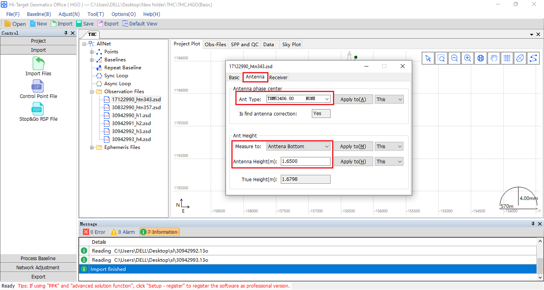The image size is (544, 290).
Task: Open the Stop&Go RSP File icon
Action: [38, 109]
